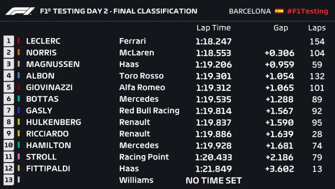Click the BARCELONA location label

point(250,11)
